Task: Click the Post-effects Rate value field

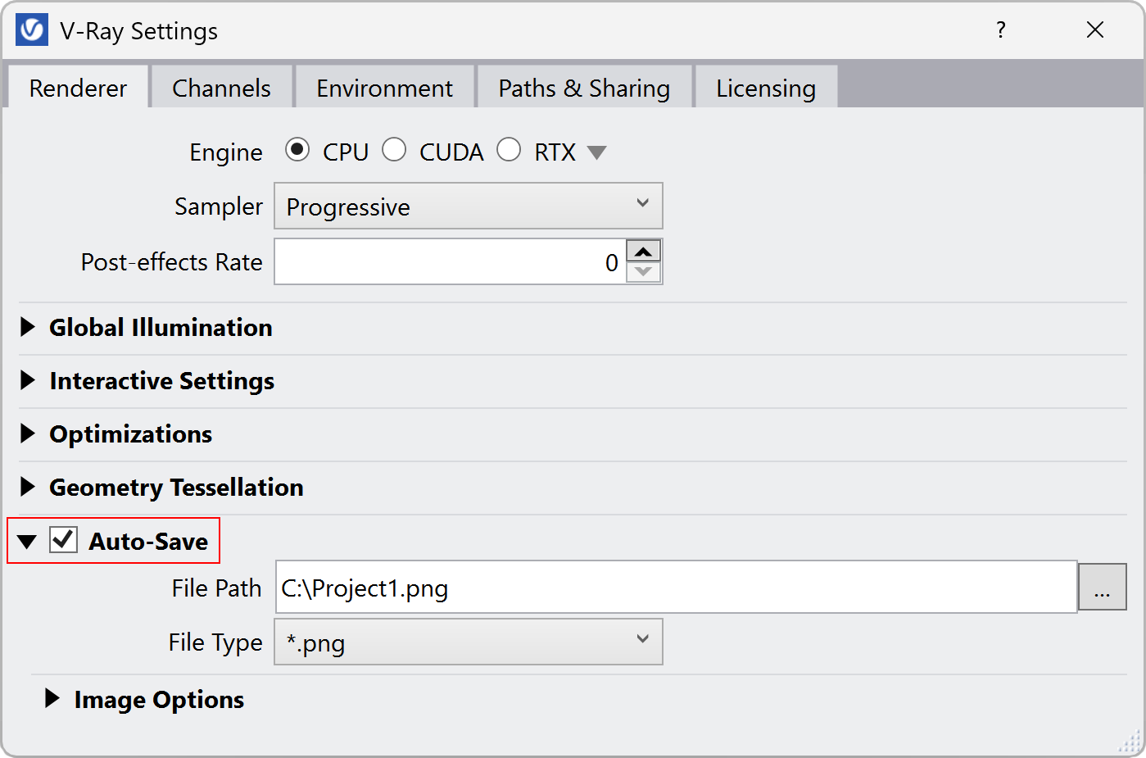Action: (x=449, y=261)
